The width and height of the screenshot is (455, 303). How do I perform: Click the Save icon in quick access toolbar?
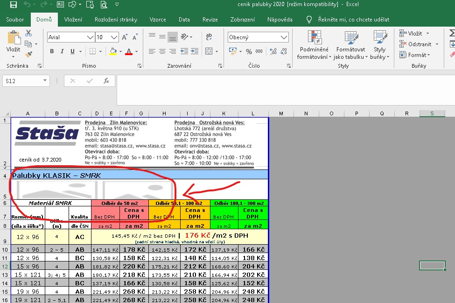click(13, 5)
